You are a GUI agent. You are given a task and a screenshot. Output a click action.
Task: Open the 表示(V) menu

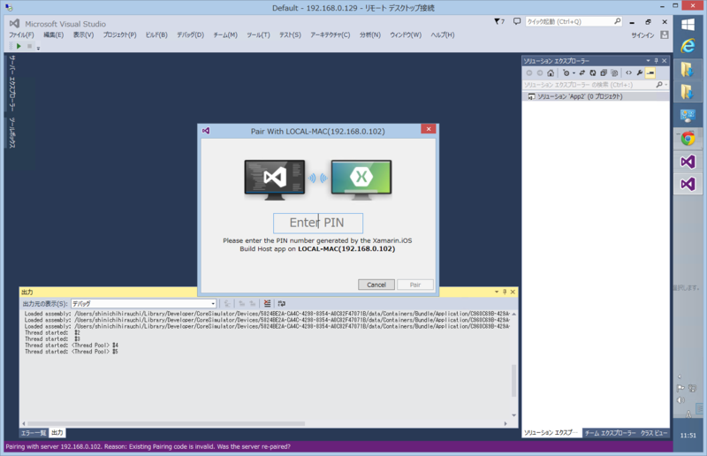point(83,34)
